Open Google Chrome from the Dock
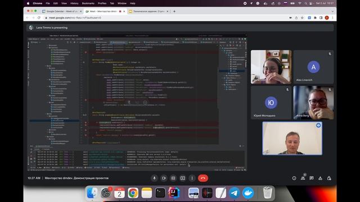The height and width of the screenshot is (202, 360). [x=133, y=192]
